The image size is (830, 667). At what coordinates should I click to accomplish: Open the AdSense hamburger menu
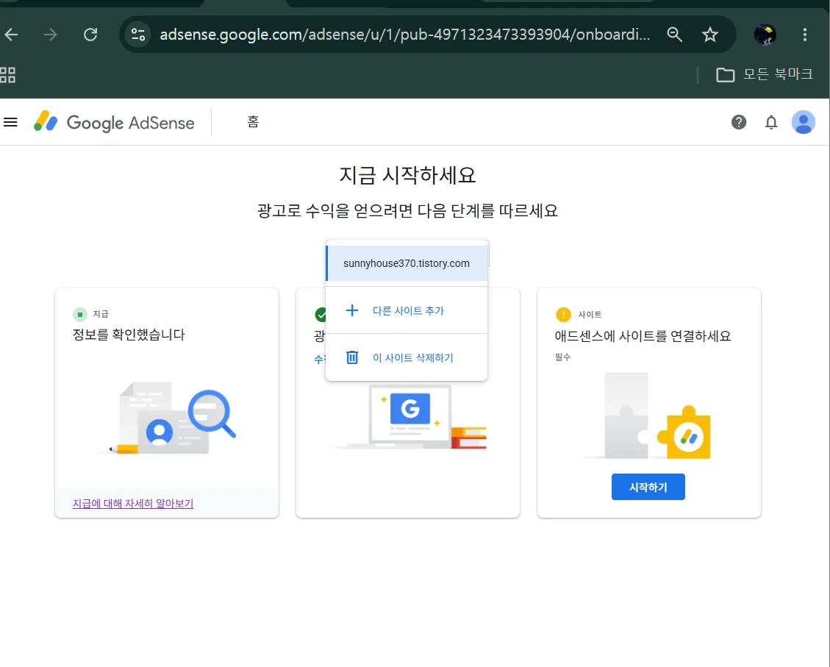tap(10, 122)
